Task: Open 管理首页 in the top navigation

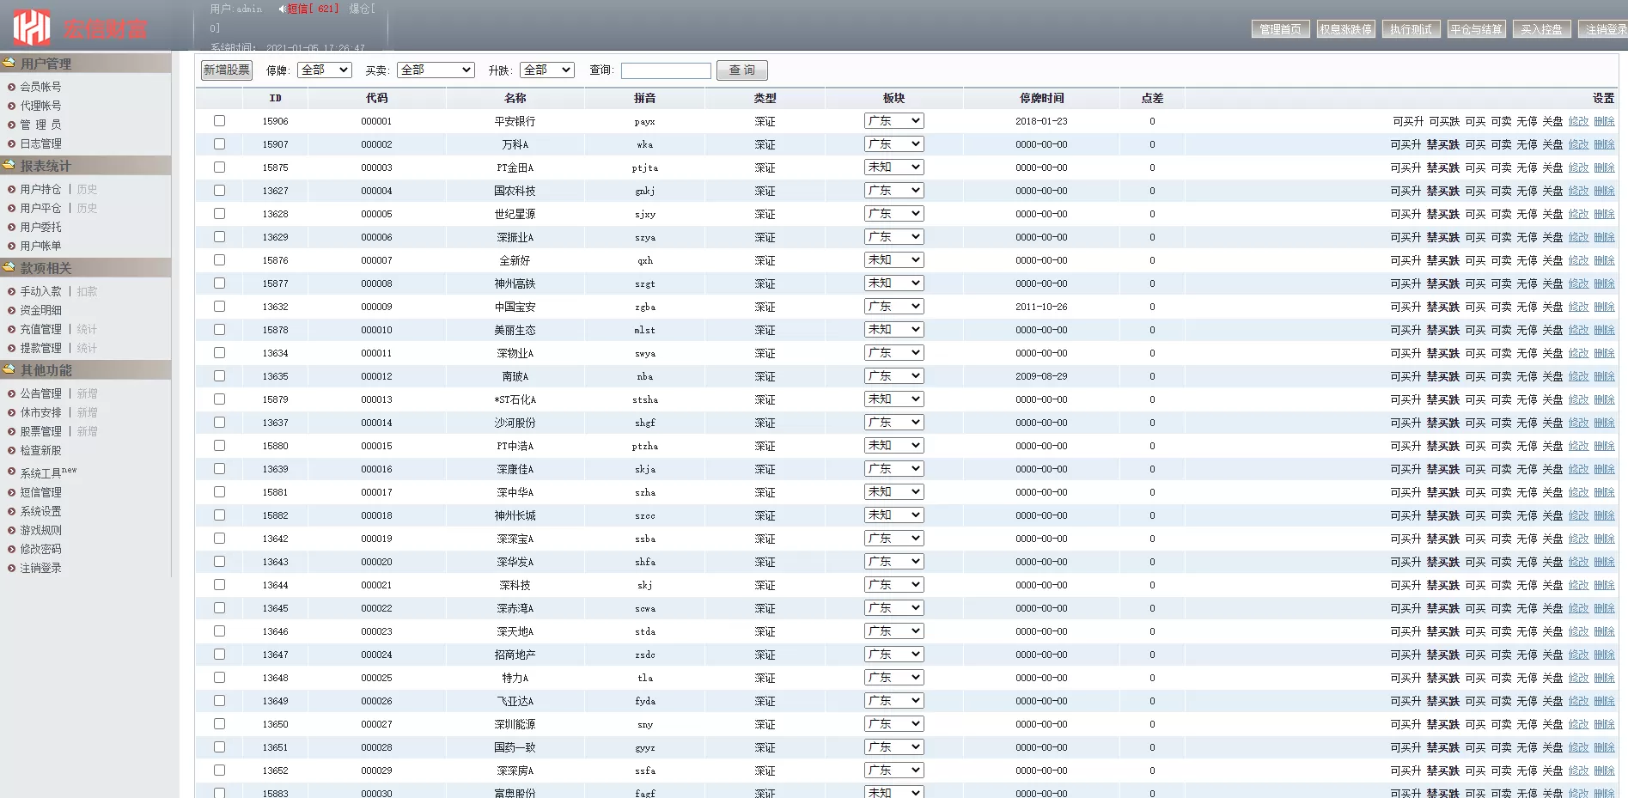Action: (x=1280, y=29)
